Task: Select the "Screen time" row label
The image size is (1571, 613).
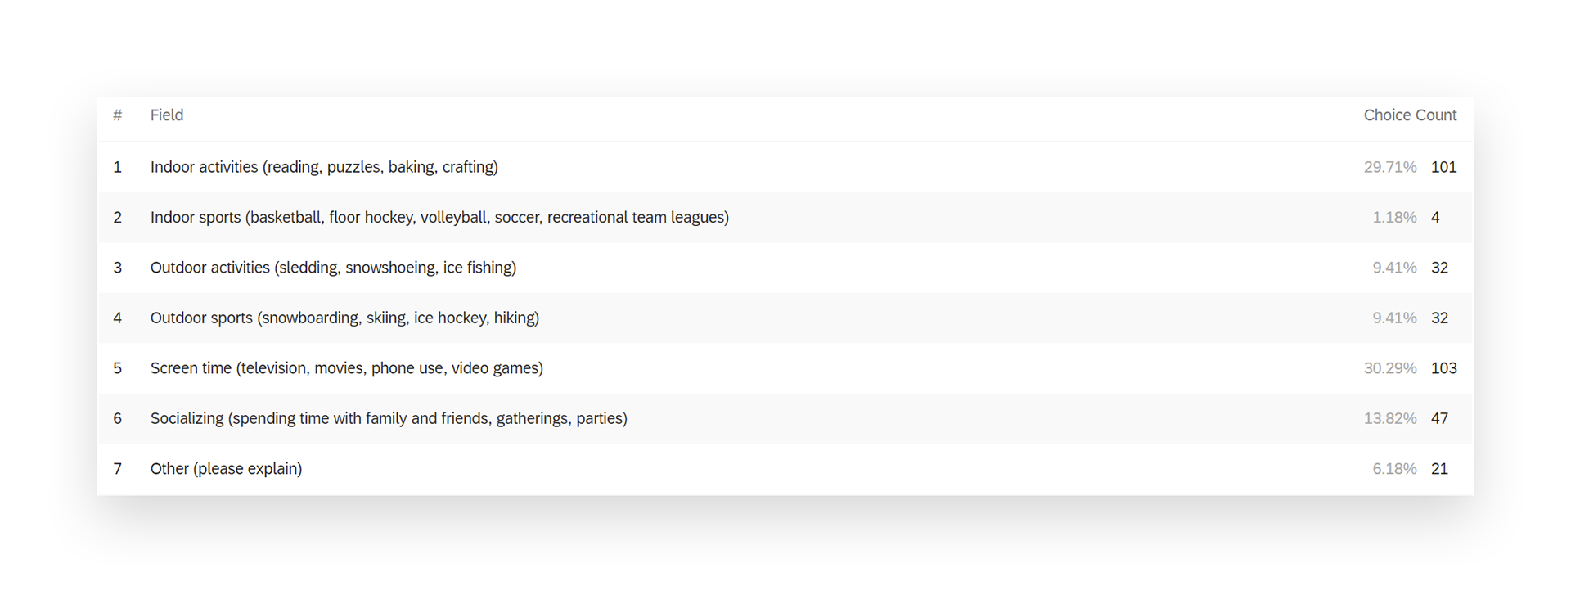Action: 346,368
